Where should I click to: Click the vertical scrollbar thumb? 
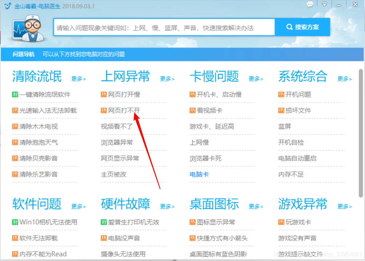[361, 133]
